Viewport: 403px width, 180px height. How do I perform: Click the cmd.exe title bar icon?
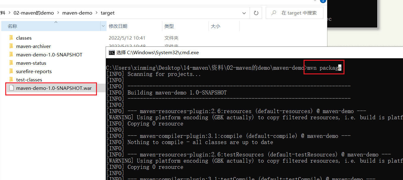point(112,53)
